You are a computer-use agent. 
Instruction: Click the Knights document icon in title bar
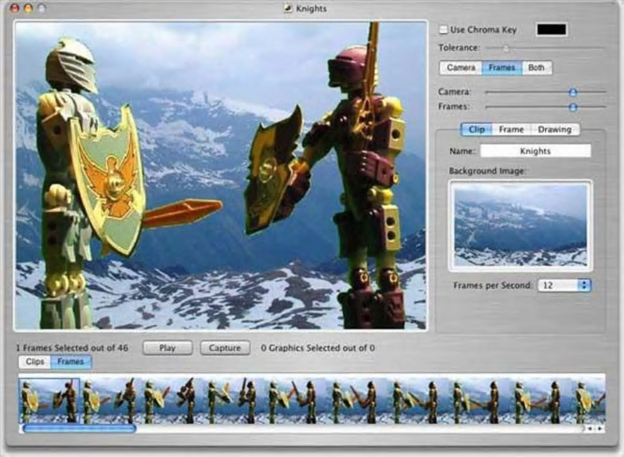click(x=288, y=9)
